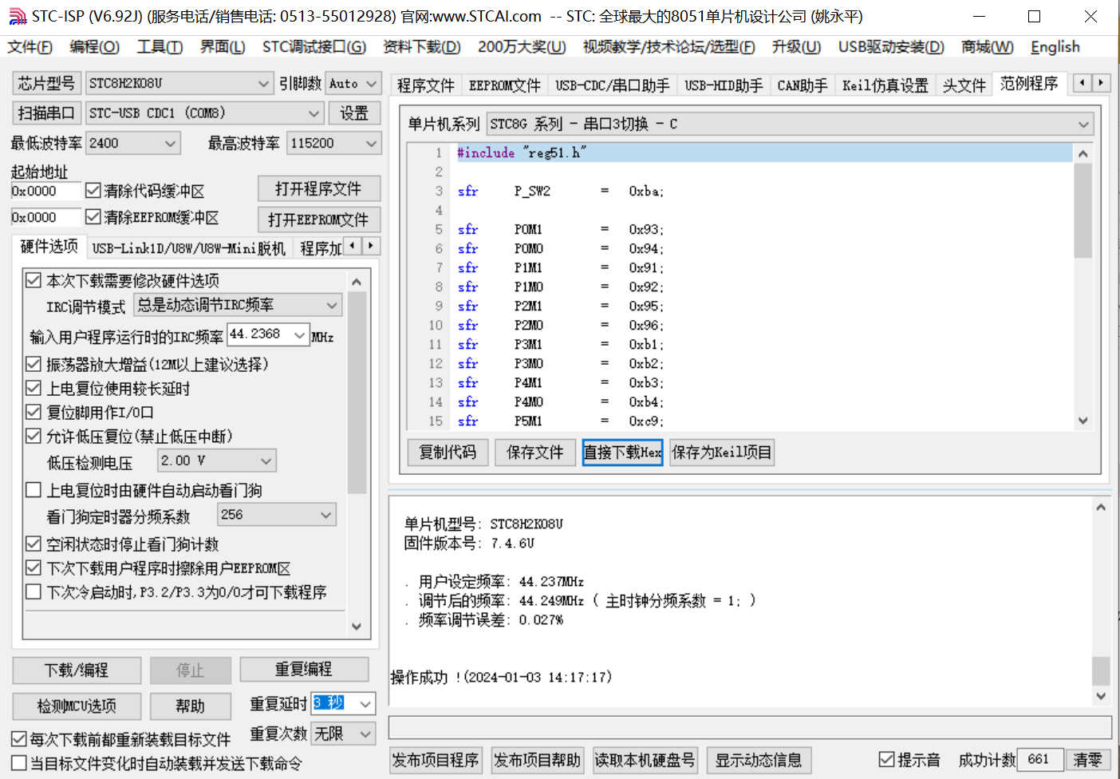Image resolution: width=1120 pixels, height=779 pixels.
Task: Toggle 上电复位使用较长延时 checkbox
Action: (34, 388)
